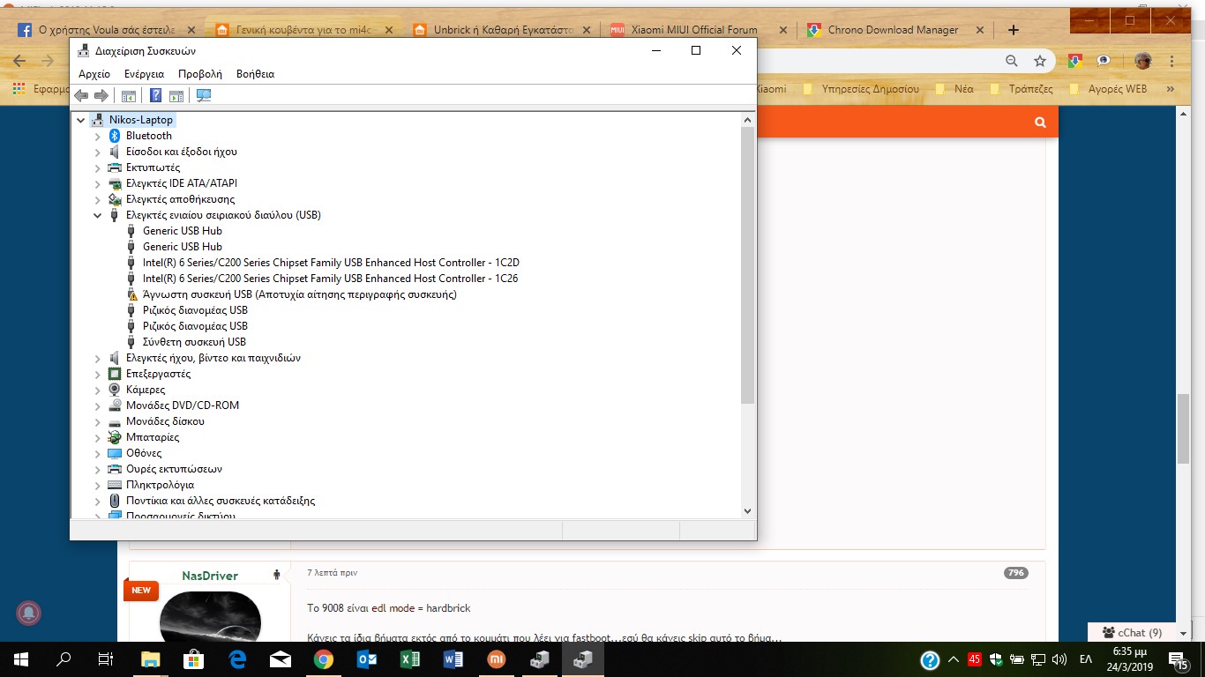Show hidden system tray icons chevron

(954, 659)
